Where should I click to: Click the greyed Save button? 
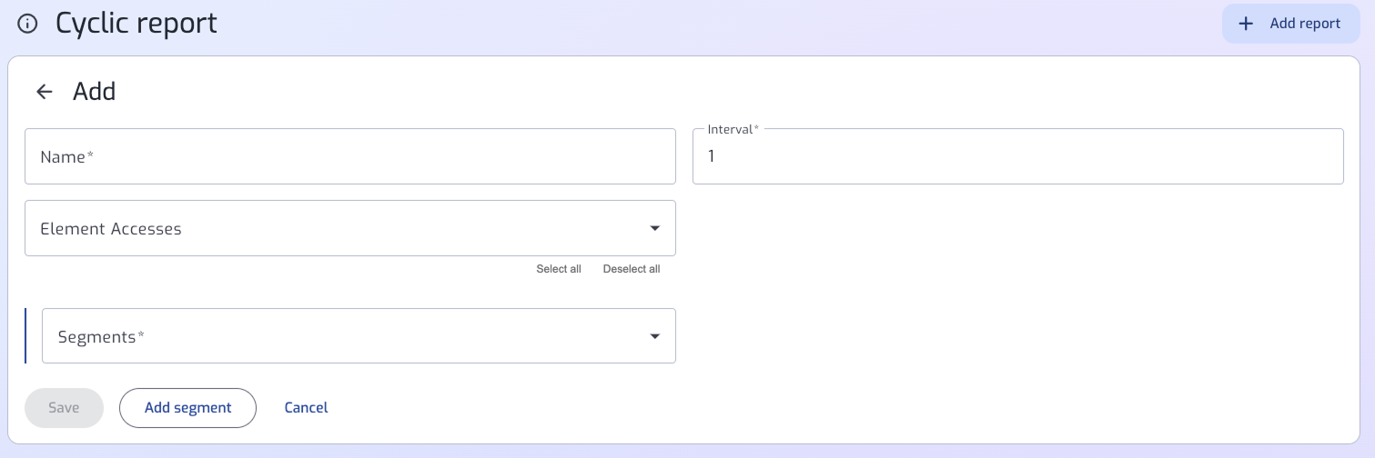(x=64, y=408)
